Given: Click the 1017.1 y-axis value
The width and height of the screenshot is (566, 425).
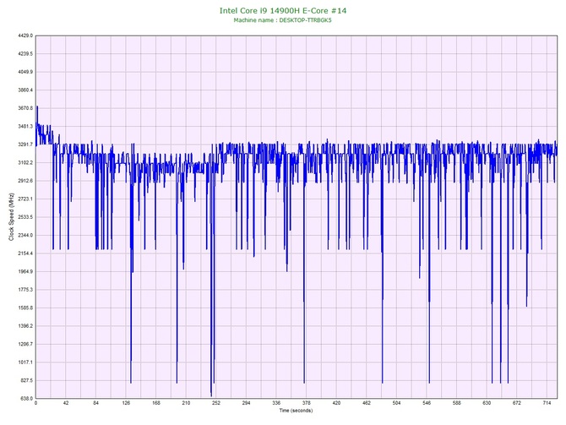Looking at the screenshot, I should point(25,362).
